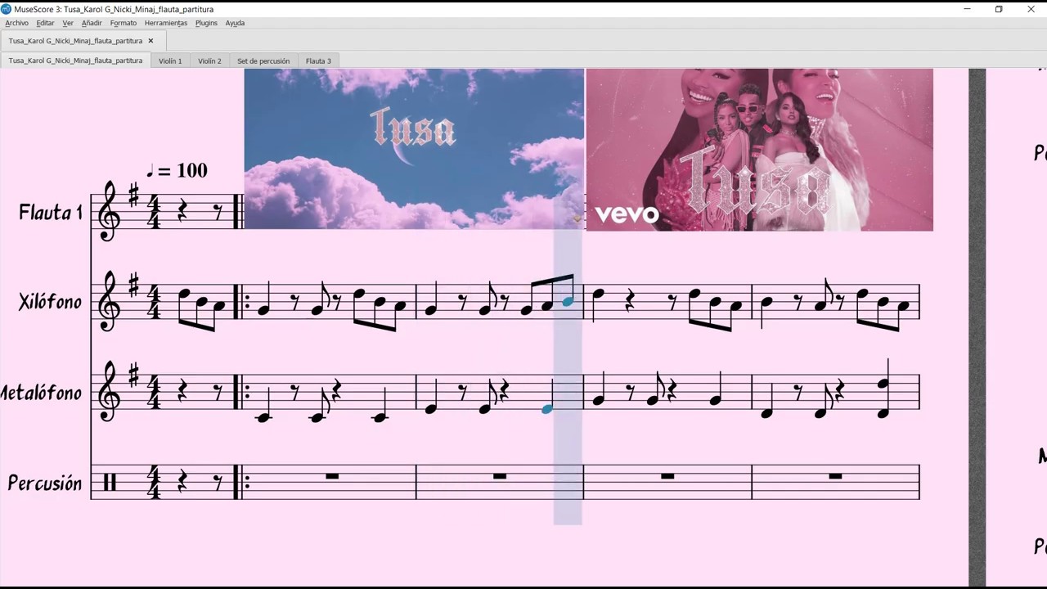Select the whole rest in first Percusión measure

coord(332,476)
